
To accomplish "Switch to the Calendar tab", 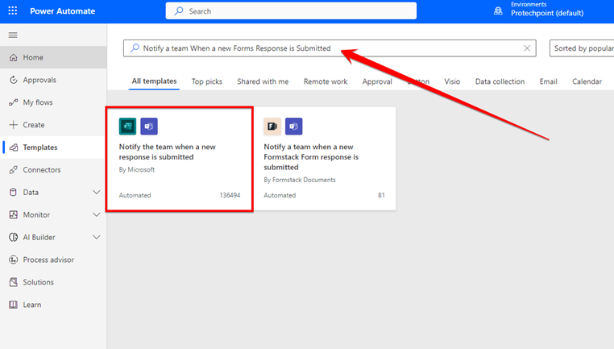I will tap(587, 81).
